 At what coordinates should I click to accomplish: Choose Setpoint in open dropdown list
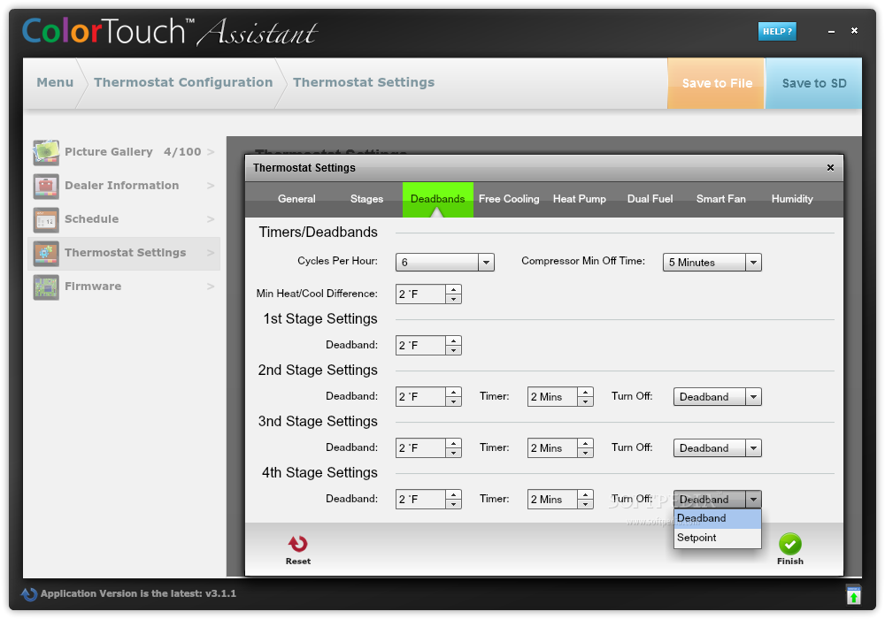coord(718,538)
